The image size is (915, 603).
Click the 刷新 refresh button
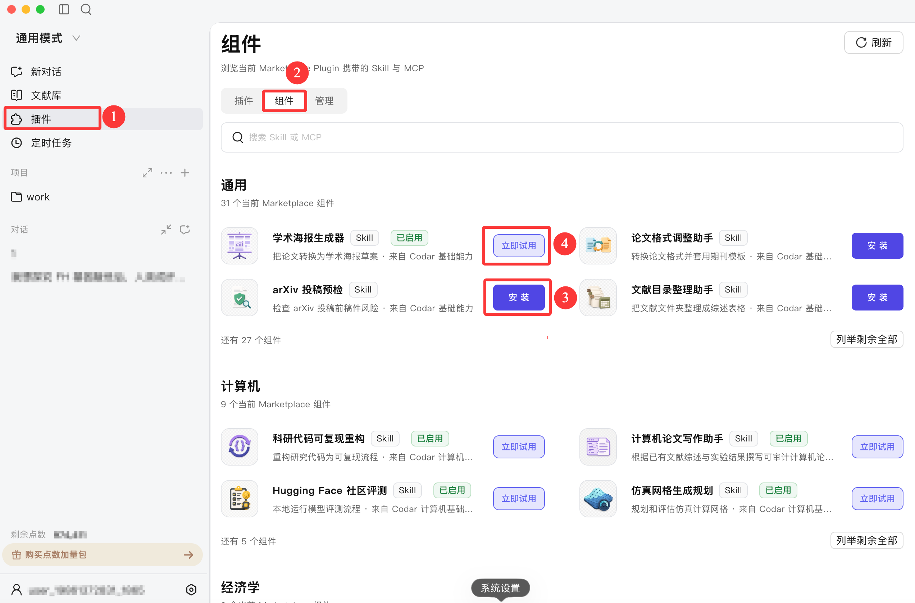pos(873,42)
